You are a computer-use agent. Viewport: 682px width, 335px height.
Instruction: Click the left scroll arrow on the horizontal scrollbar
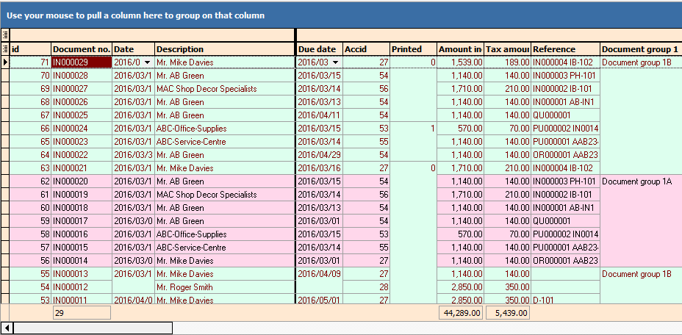(7, 328)
